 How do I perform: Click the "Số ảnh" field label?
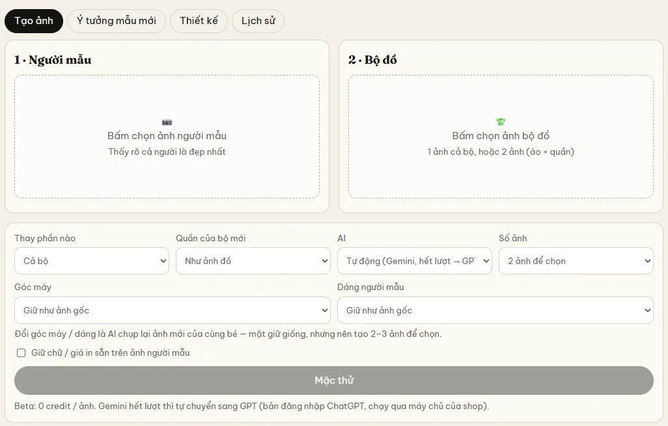pyautogui.click(x=513, y=238)
